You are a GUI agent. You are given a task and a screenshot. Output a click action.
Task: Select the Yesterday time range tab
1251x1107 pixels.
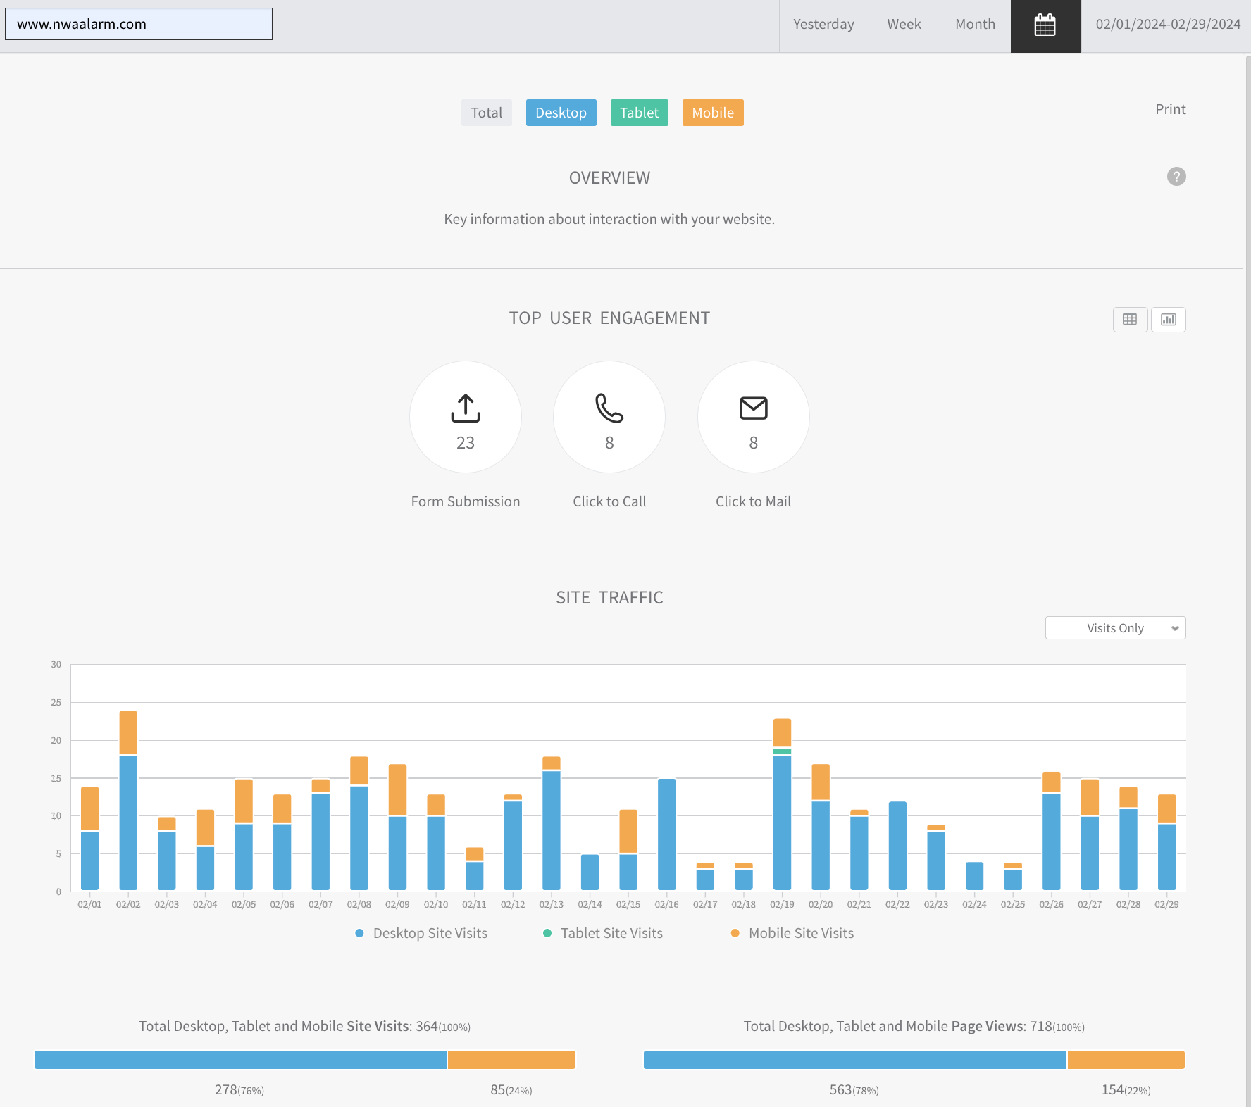pos(823,25)
